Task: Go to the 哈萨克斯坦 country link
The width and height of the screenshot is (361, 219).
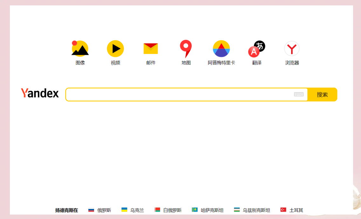Action: [x=212, y=210]
